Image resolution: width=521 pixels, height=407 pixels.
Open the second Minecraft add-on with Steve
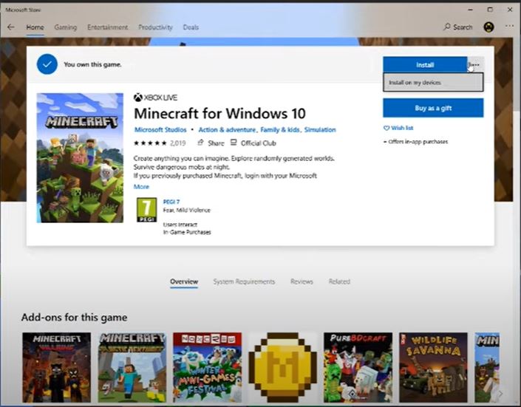tap(132, 367)
